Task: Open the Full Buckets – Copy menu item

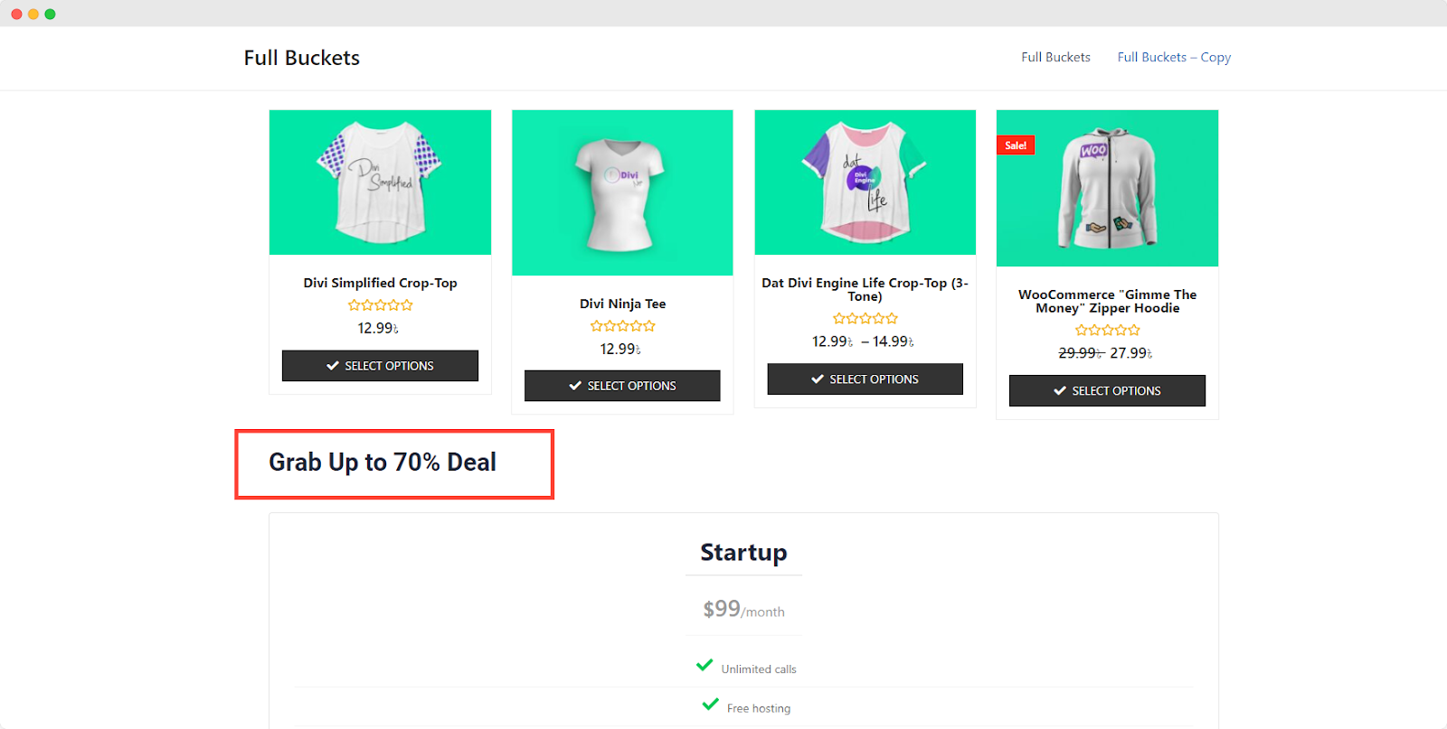Action: (x=1174, y=57)
